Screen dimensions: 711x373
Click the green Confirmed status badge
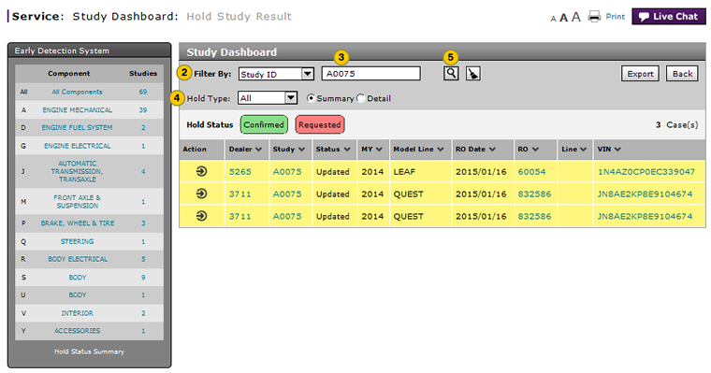[264, 124]
